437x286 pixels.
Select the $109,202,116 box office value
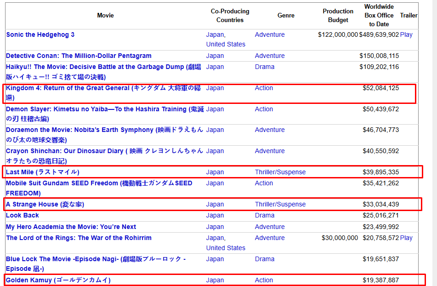tap(379, 67)
